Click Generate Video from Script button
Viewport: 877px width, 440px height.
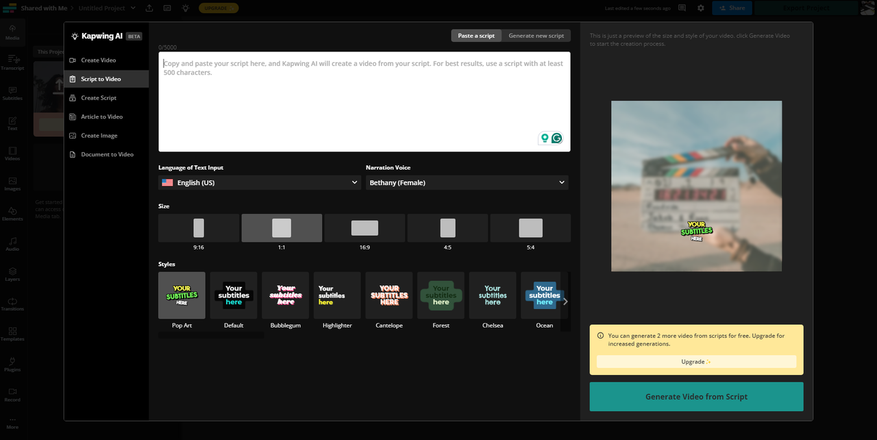[696, 397]
